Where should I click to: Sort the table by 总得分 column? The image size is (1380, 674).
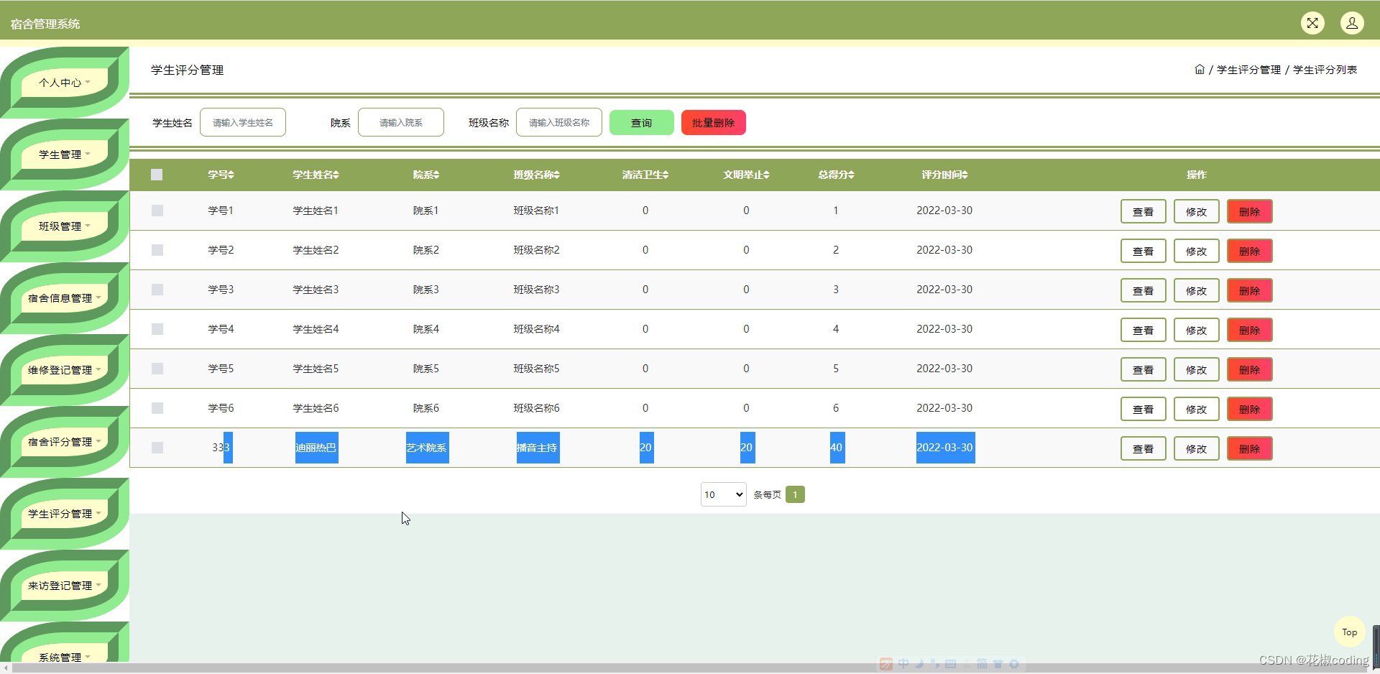[x=835, y=174]
